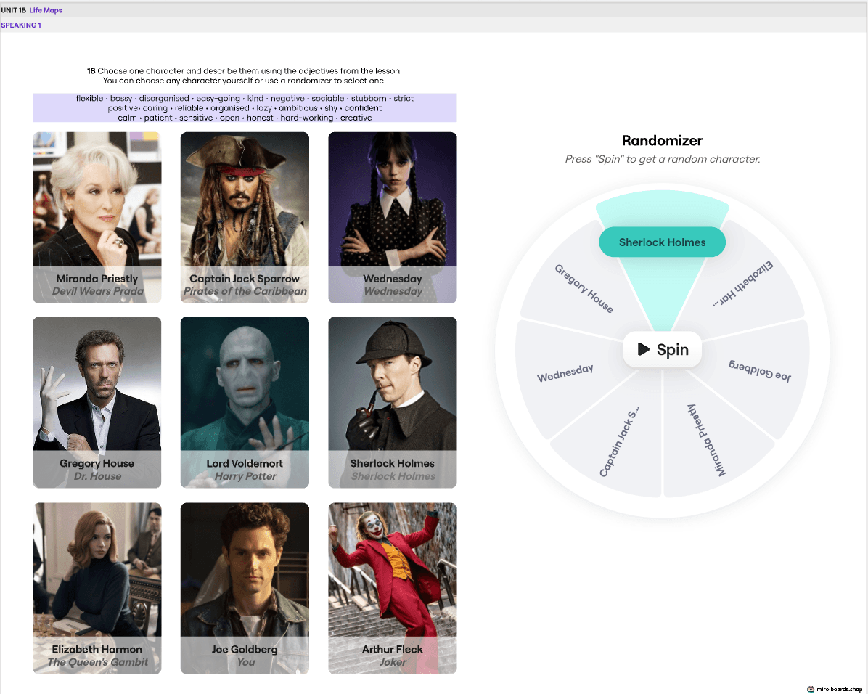Click the Captain Jack S... wheel segment

coord(620,441)
